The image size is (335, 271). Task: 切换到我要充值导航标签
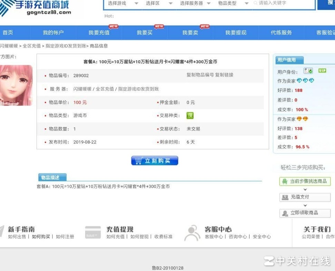click(x=99, y=32)
